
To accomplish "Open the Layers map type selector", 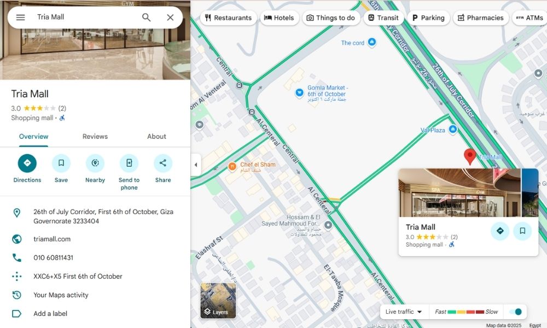I will click(x=218, y=301).
